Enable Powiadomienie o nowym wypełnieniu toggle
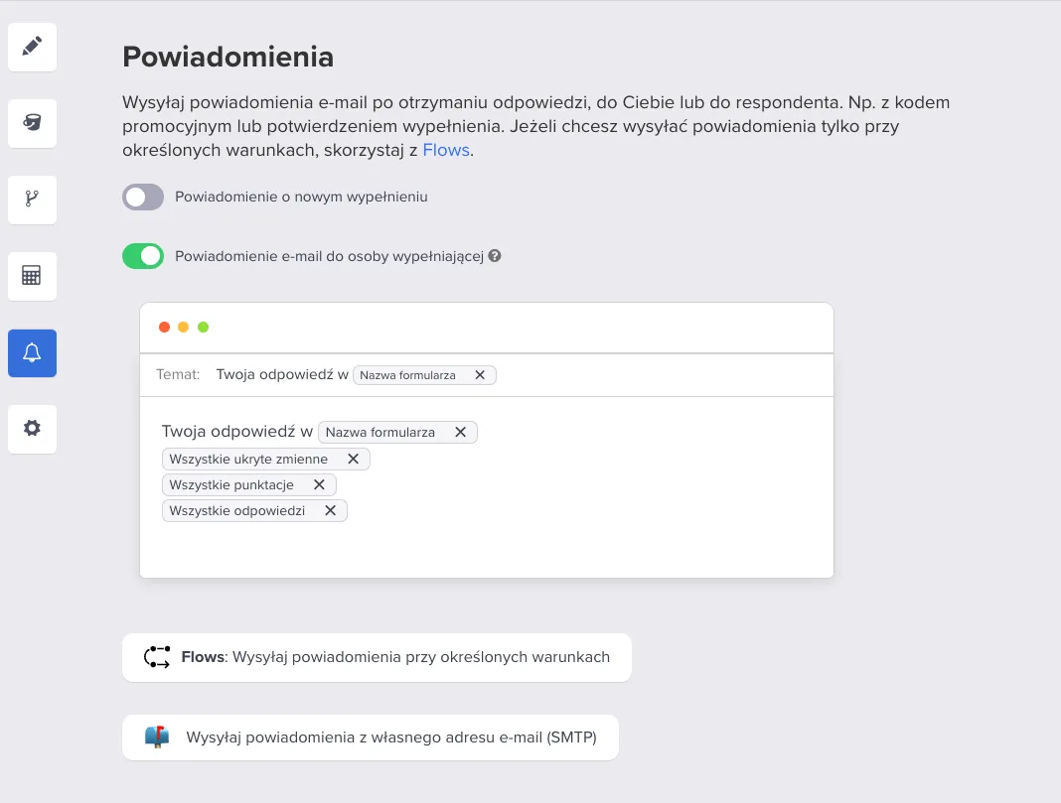This screenshot has height=803, width=1061. coord(143,197)
